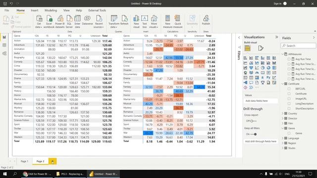
Task: Click the Build visual fields icon
Action: [248, 48]
